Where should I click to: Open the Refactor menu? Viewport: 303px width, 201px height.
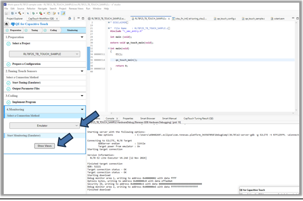(31, 9)
